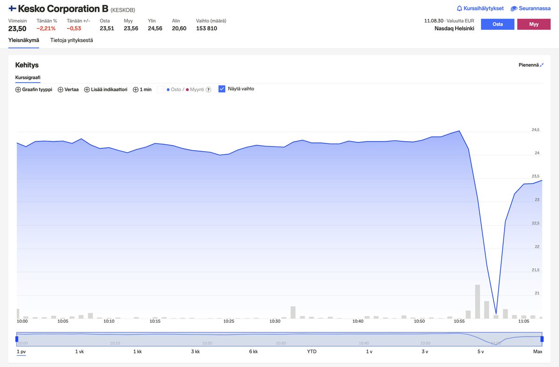Expand the Lisää indikaattori menu
Screen dimensions: 559x367
(x=106, y=90)
